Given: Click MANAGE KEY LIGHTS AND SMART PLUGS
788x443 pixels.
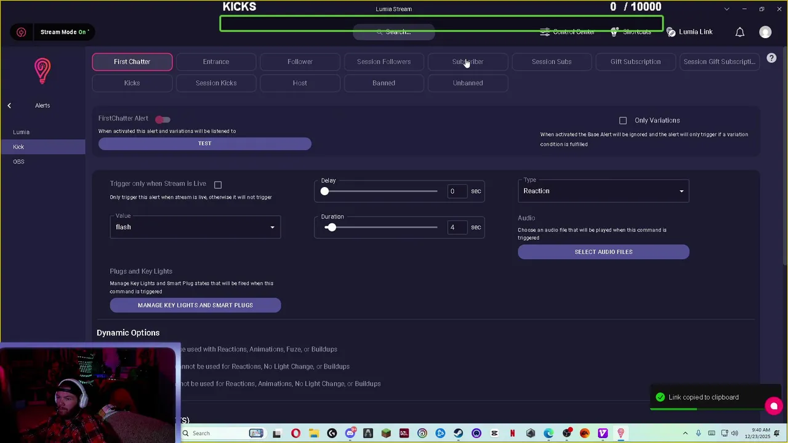Looking at the screenshot, I should (195, 305).
